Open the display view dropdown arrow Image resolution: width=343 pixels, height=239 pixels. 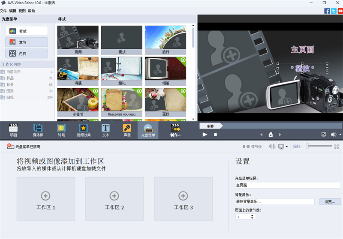point(287,147)
